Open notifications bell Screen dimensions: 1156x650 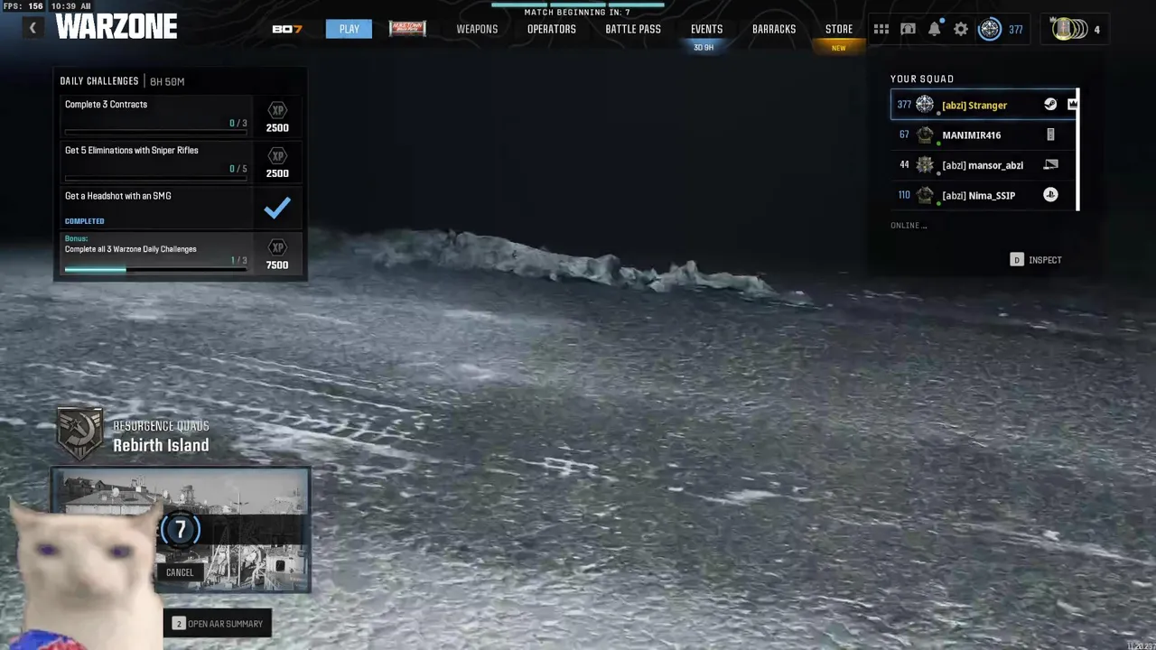(x=935, y=29)
